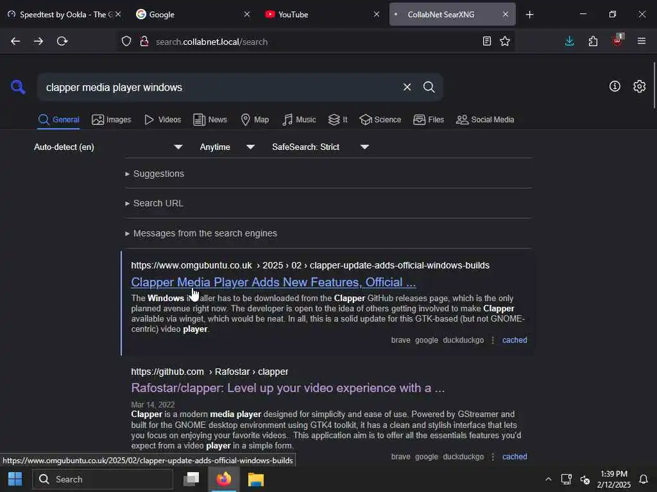Screen dimensions: 657x492
Task: Open options menu for the omgubuntu result
Action: coord(493,341)
